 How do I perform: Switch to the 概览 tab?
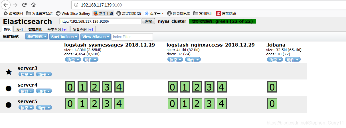pos(7,29)
